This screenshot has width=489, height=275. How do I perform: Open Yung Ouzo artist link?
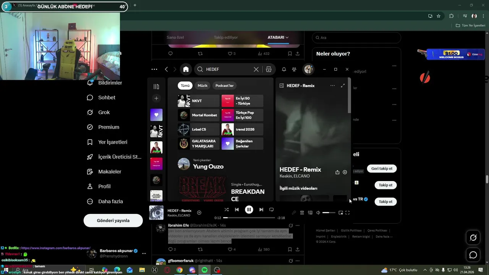click(208, 167)
